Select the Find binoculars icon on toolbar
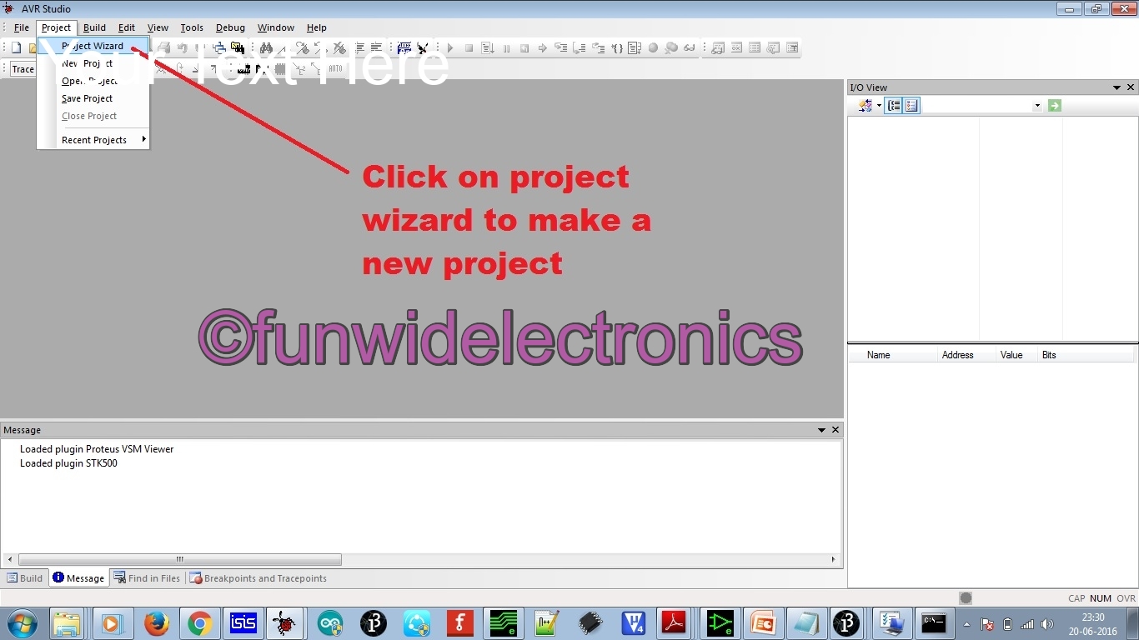This screenshot has height=640, width=1139. click(268, 47)
